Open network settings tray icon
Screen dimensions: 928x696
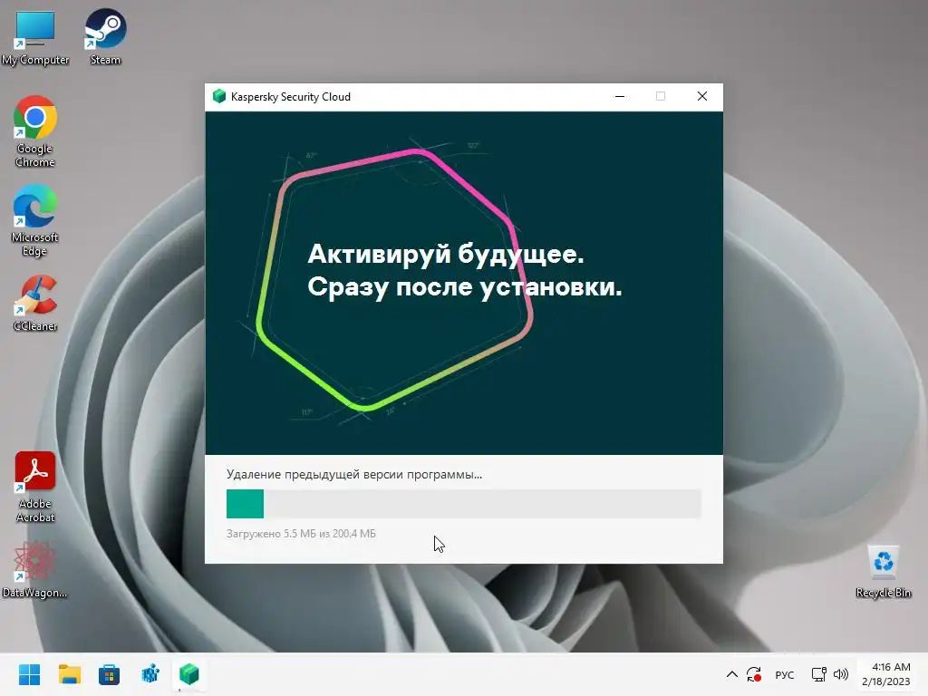pyautogui.click(x=818, y=674)
